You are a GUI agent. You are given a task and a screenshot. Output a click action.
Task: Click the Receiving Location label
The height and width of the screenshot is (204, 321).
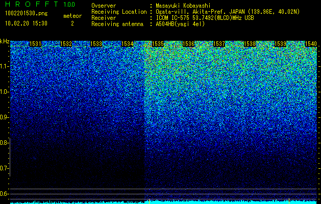[119, 12]
